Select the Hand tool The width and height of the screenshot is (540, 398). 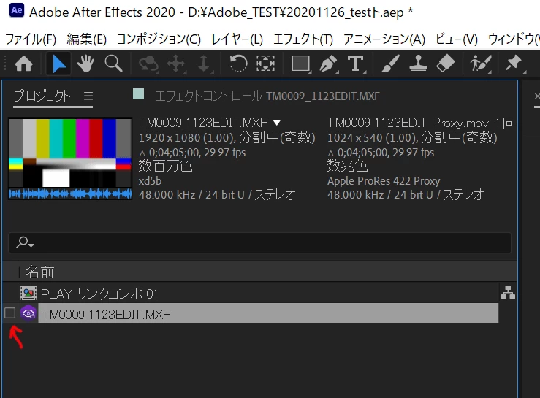tap(85, 64)
